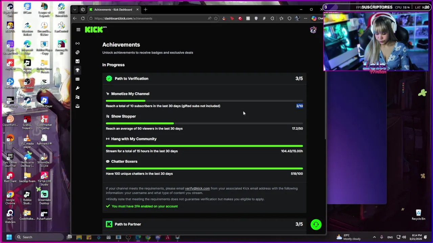The height and width of the screenshot is (243, 433).
Task: Click the 519/100 chatters value
Action: [297, 174]
